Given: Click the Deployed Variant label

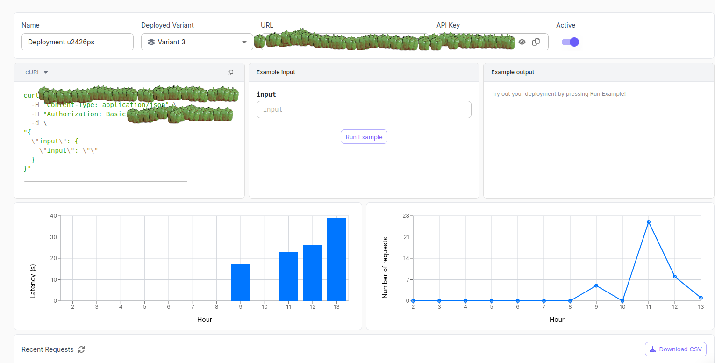Looking at the screenshot, I should [167, 25].
